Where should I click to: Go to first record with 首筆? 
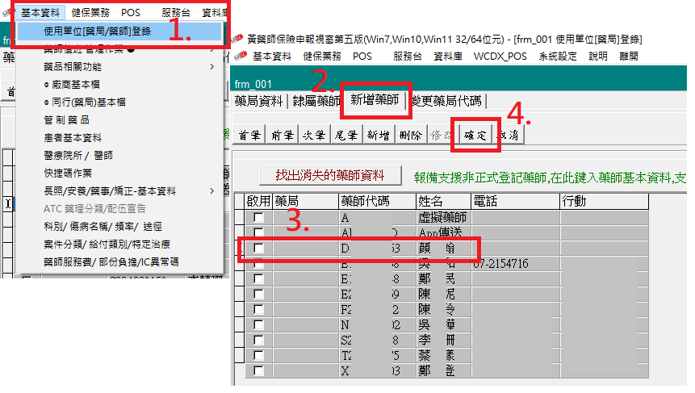coord(249,135)
